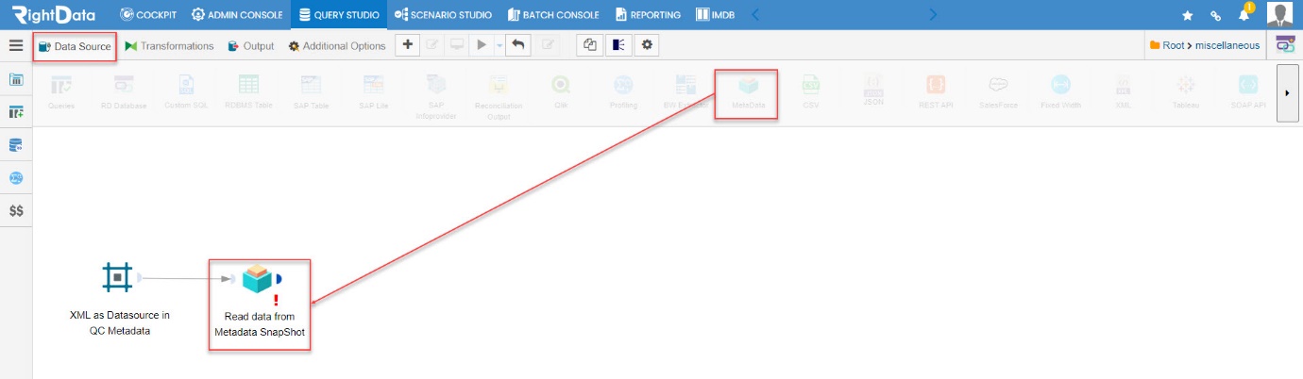The height and width of the screenshot is (379, 1303).
Task: Add SOAP API data source
Action: point(1248,92)
